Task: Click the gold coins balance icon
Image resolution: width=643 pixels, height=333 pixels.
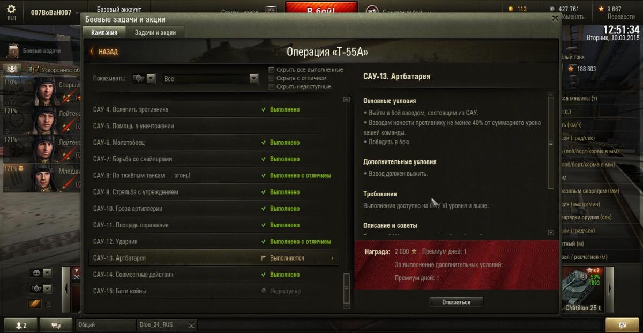Action: coord(511,9)
